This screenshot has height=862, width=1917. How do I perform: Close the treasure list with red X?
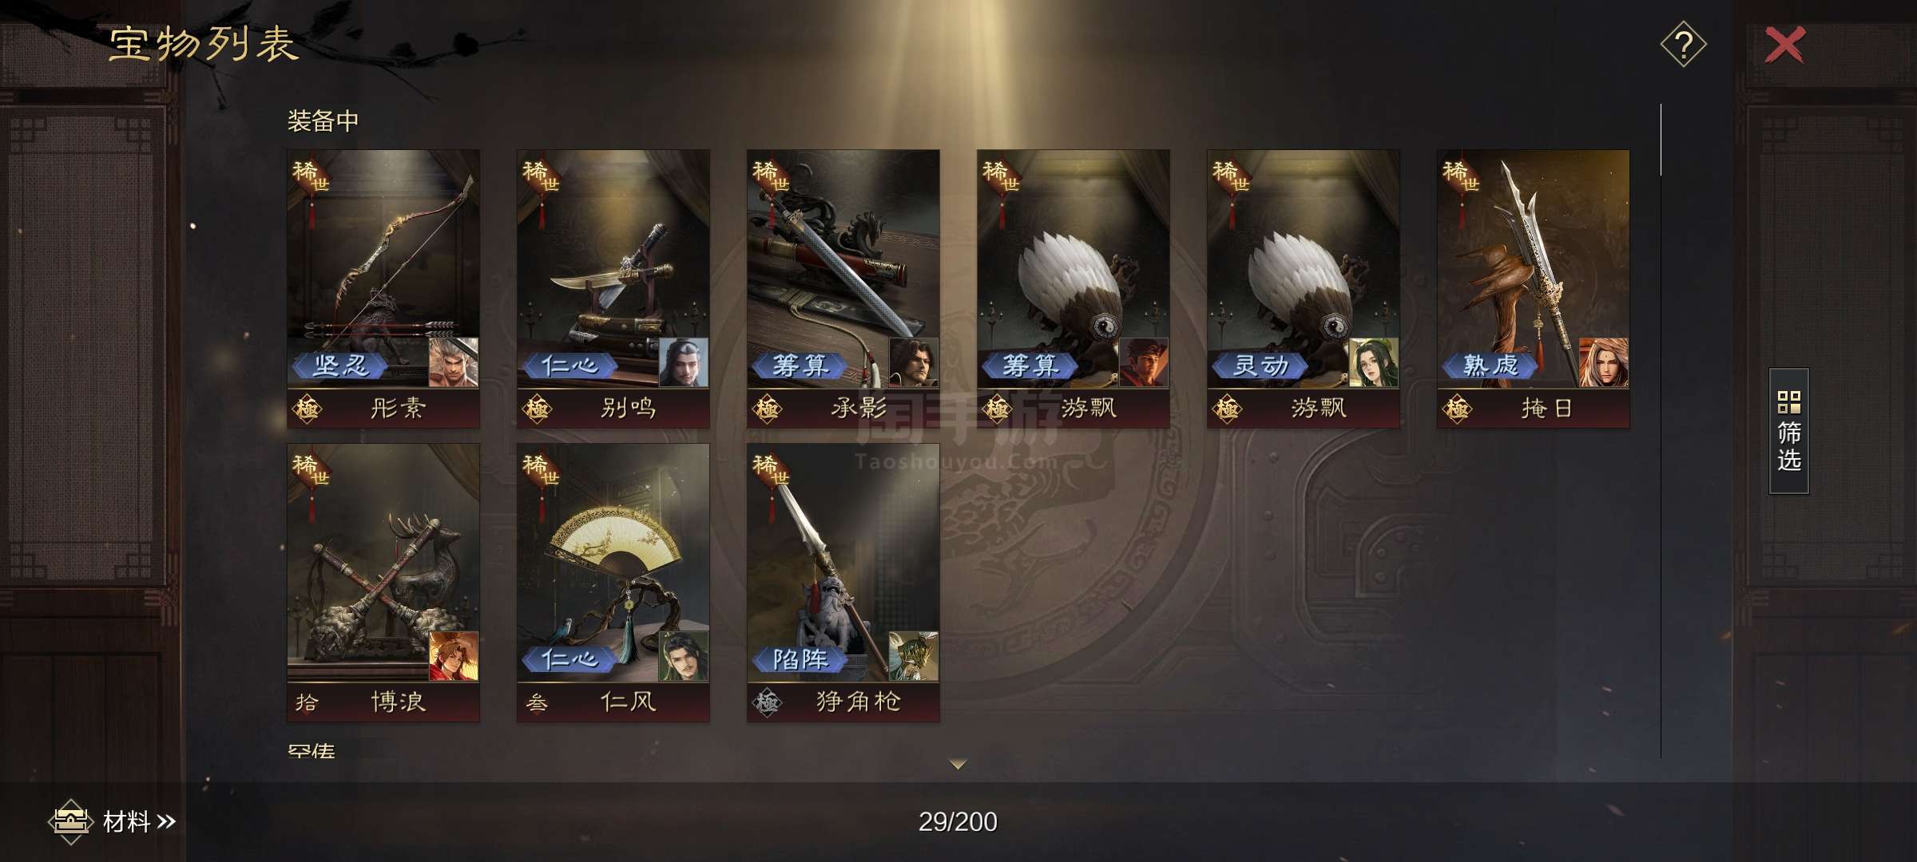click(1784, 45)
